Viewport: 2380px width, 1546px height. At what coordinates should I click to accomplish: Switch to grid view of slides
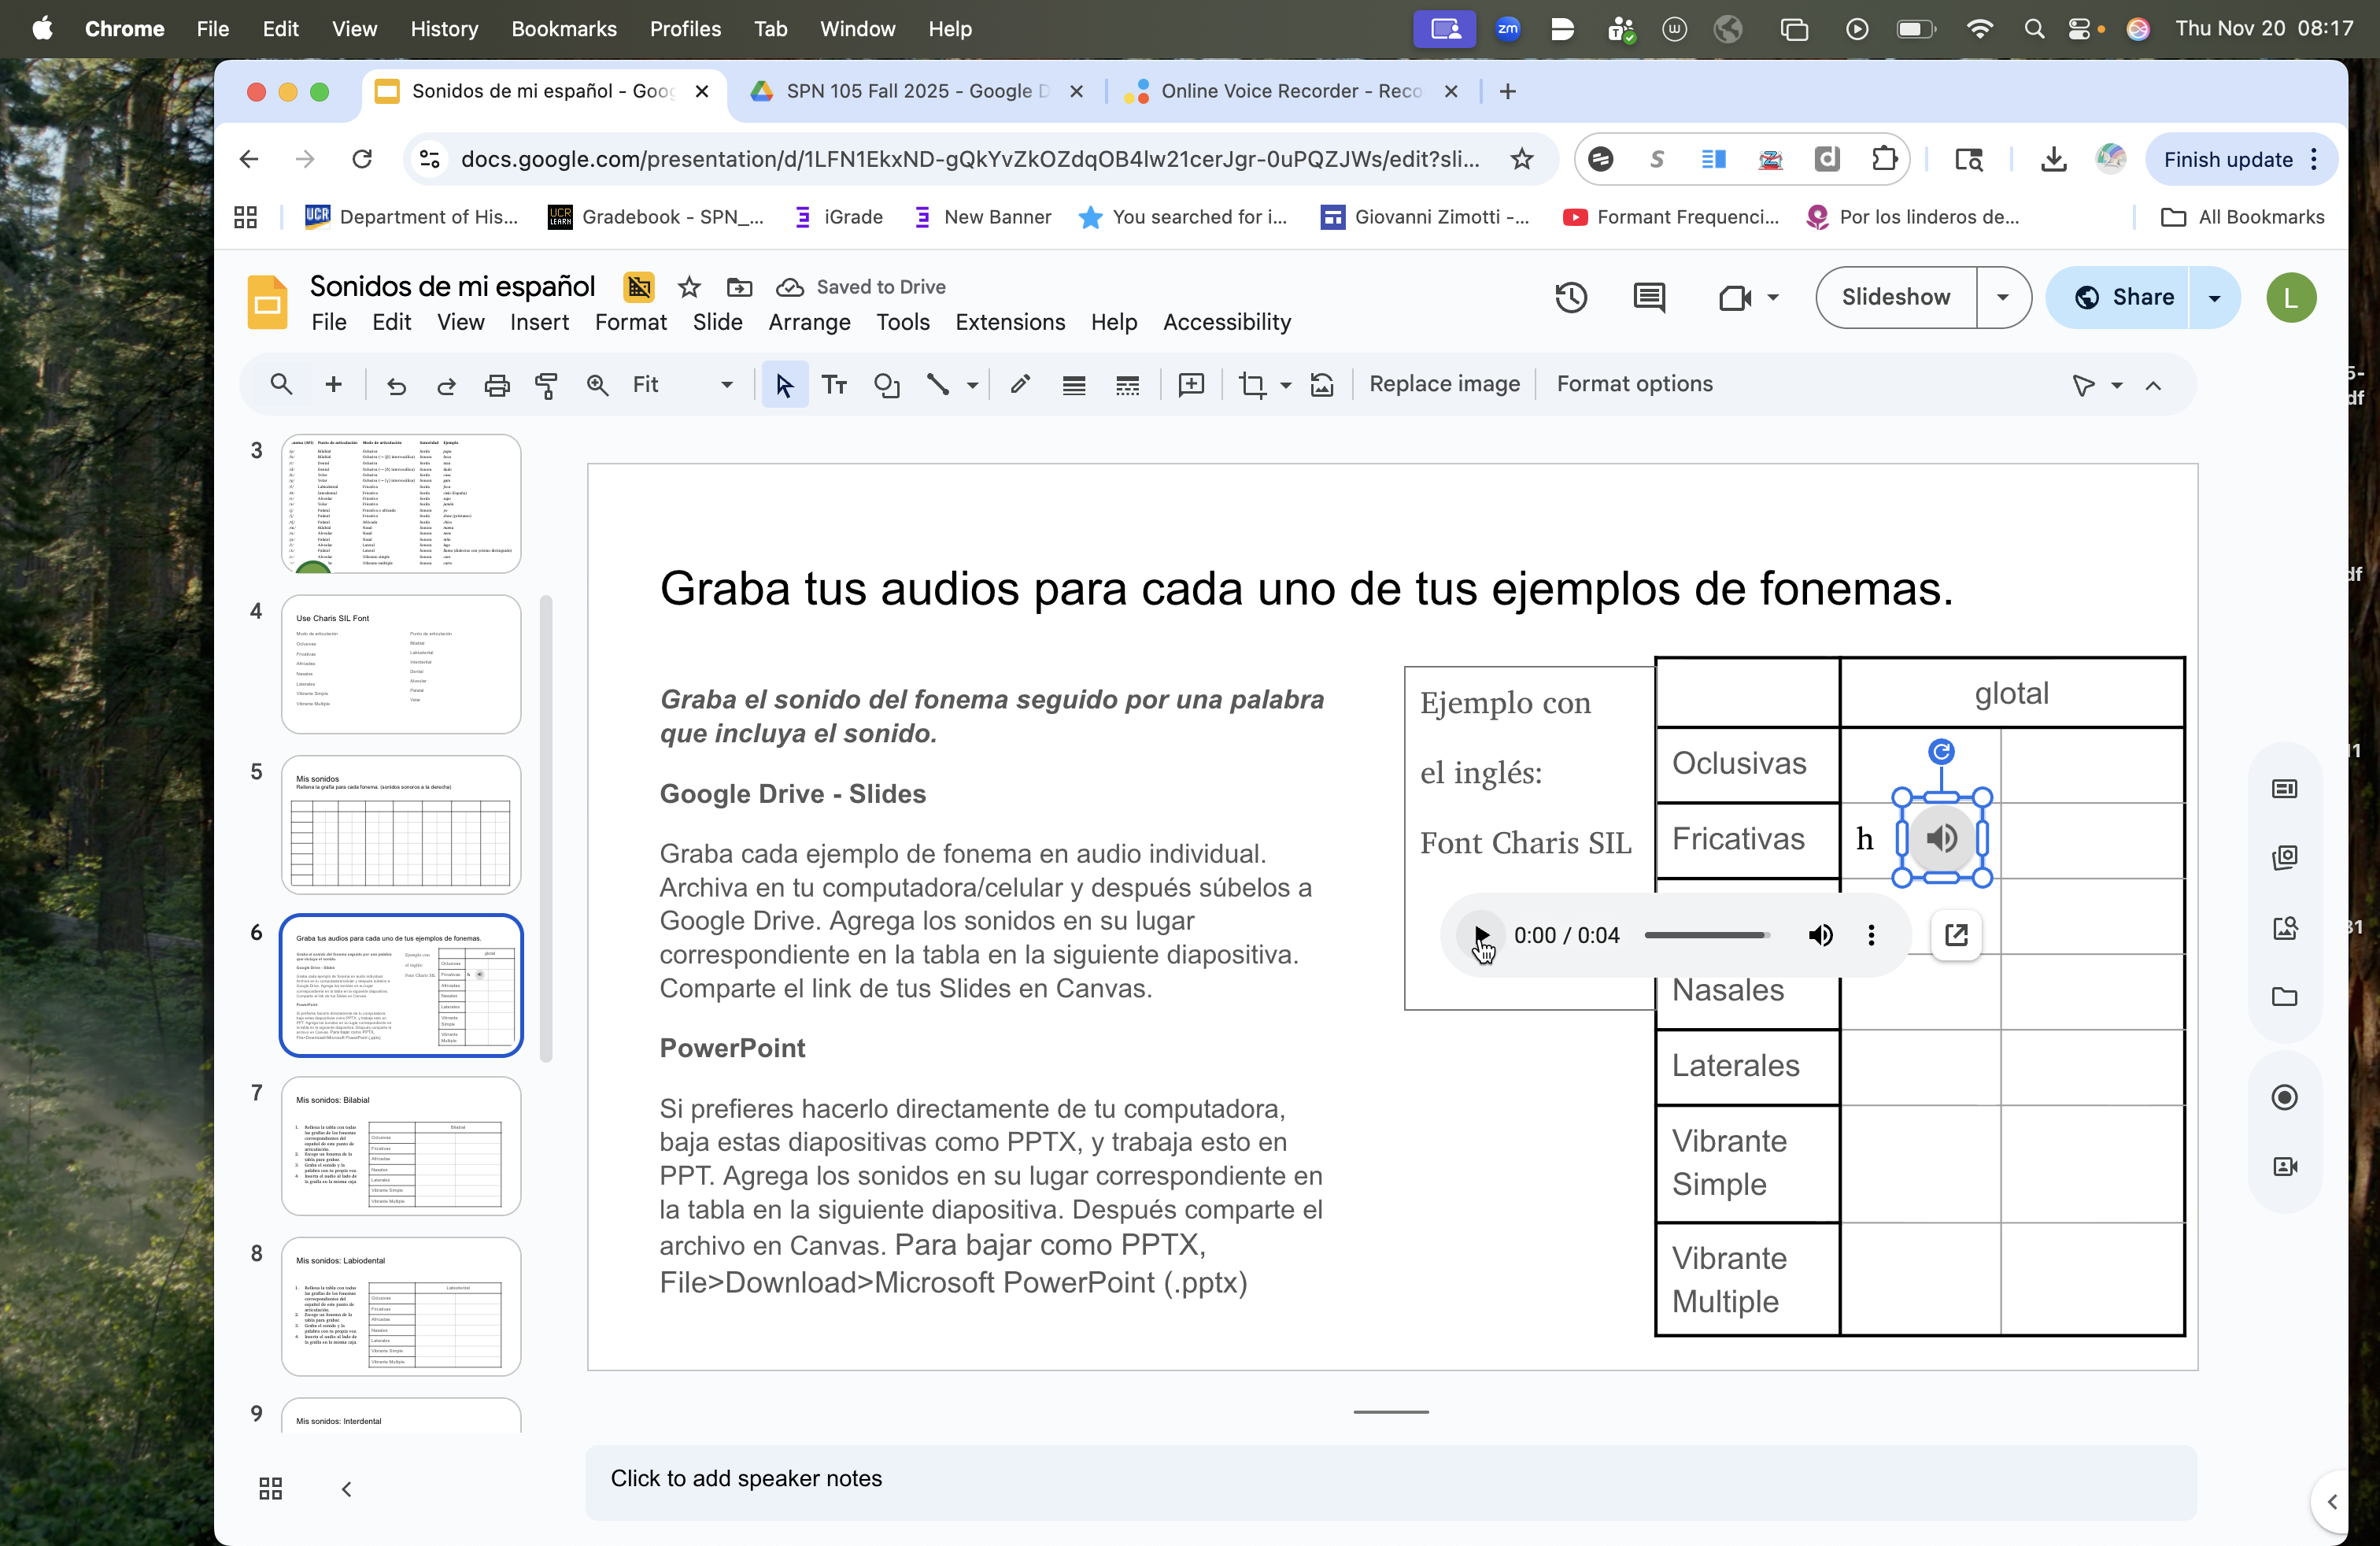click(x=270, y=1489)
